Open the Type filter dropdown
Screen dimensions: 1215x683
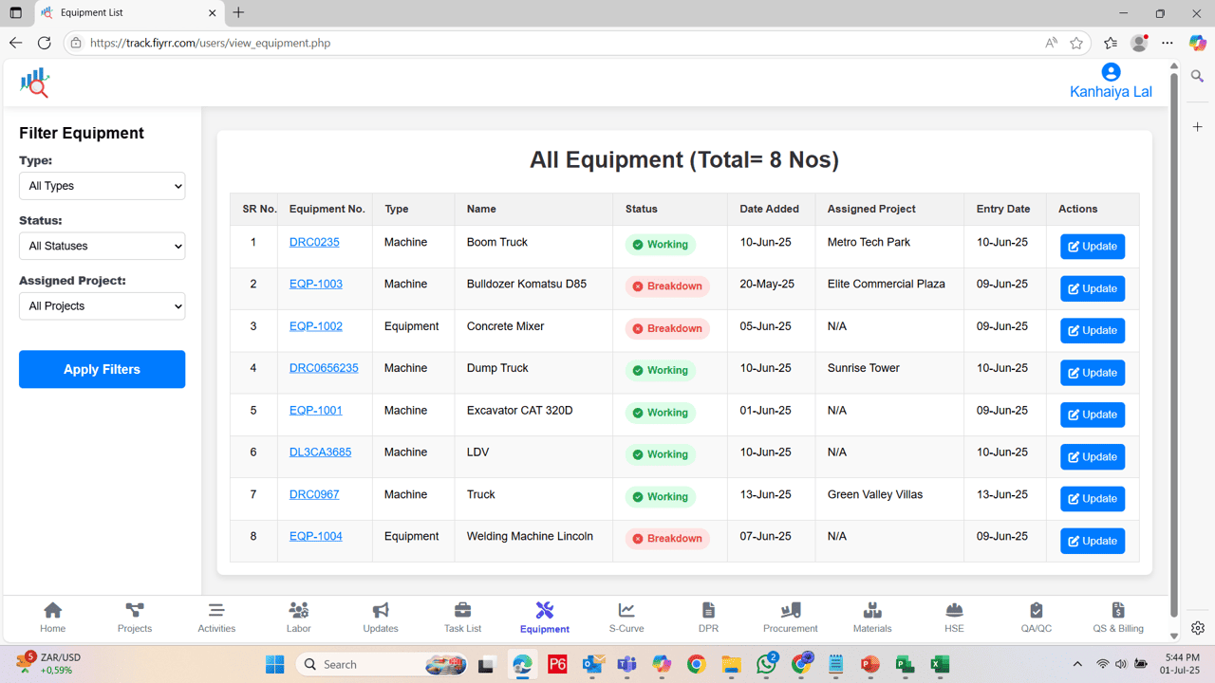pos(102,186)
